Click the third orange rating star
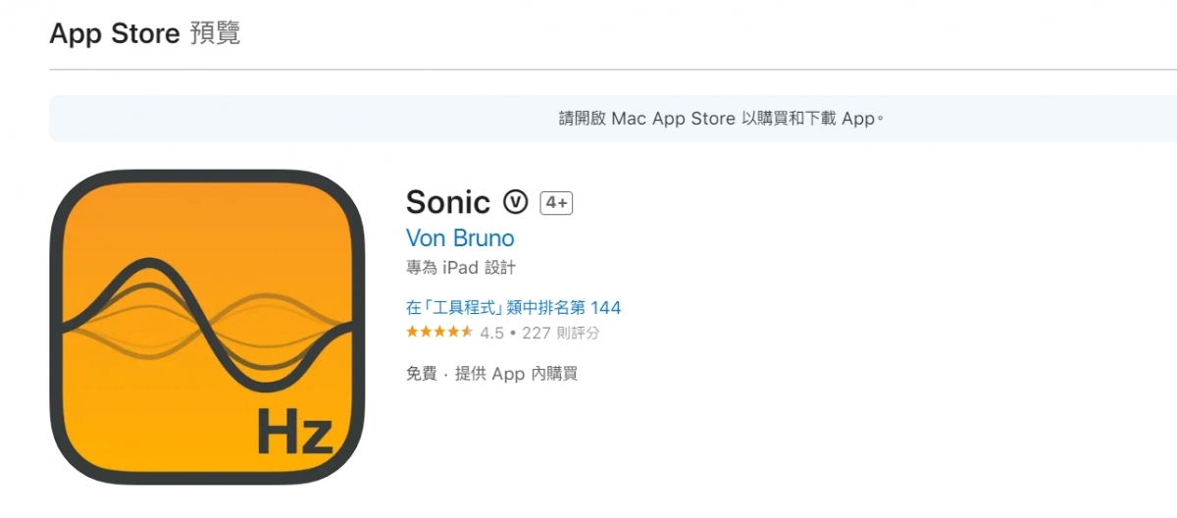The width and height of the screenshot is (1177, 518). pyautogui.click(x=439, y=333)
